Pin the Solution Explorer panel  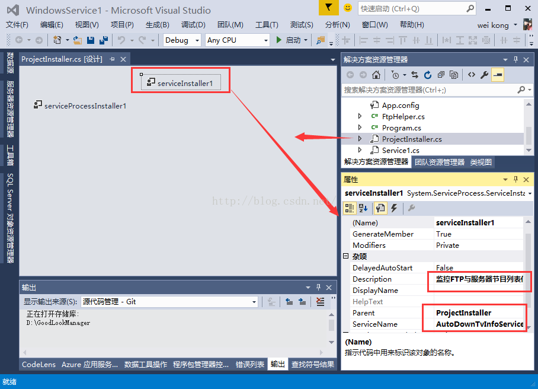(x=515, y=59)
